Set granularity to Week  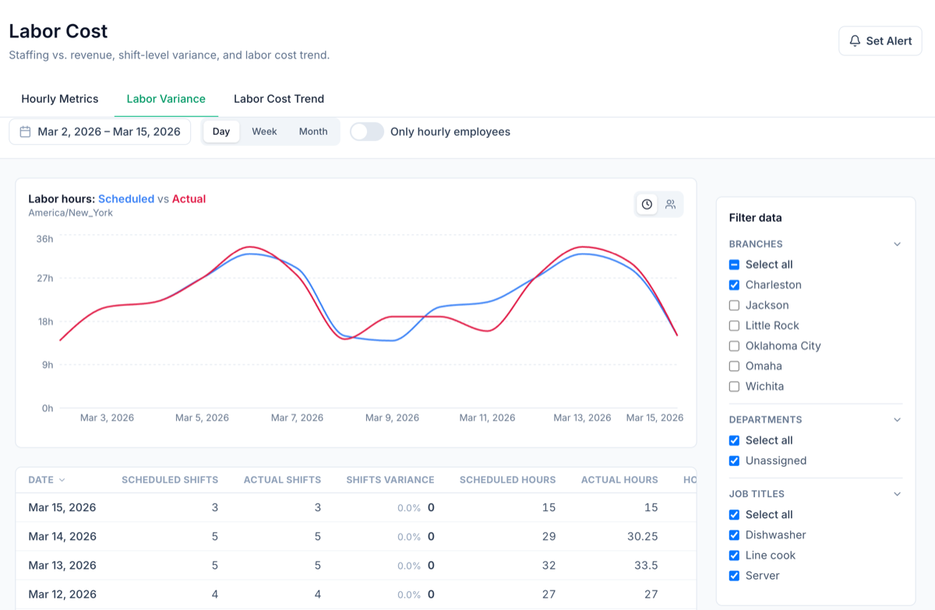click(x=264, y=132)
